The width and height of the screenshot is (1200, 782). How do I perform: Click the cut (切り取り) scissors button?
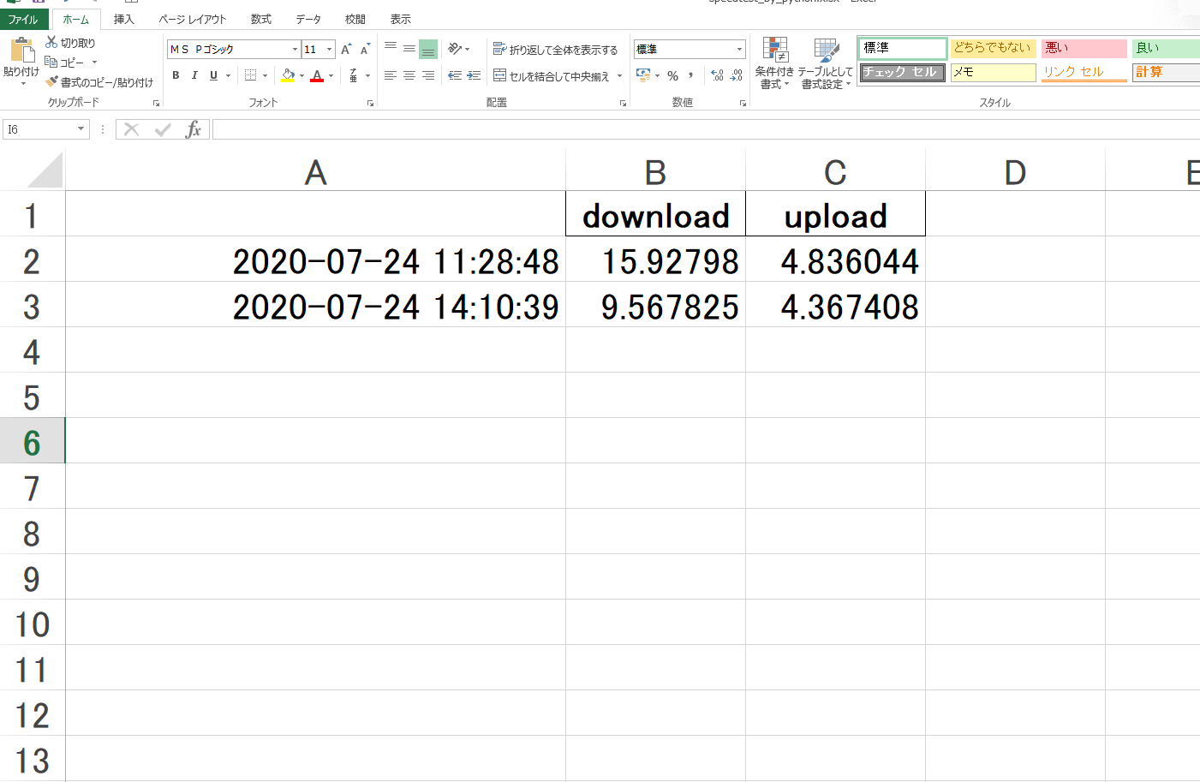tap(70, 43)
